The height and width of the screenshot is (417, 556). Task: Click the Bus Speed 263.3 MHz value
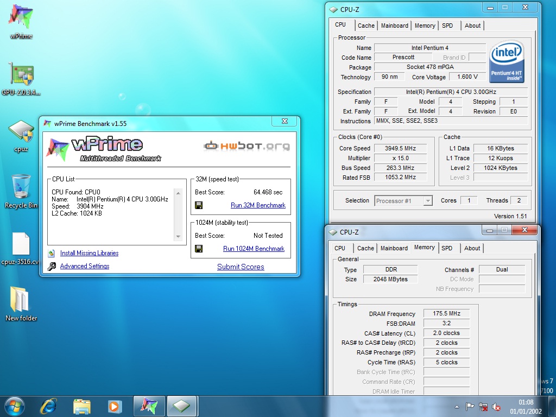[400, 168]
